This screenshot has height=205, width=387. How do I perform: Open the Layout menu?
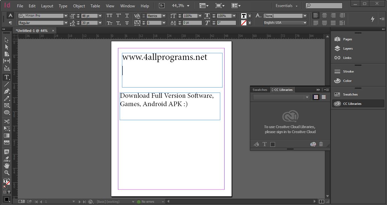tap(47, 6)
